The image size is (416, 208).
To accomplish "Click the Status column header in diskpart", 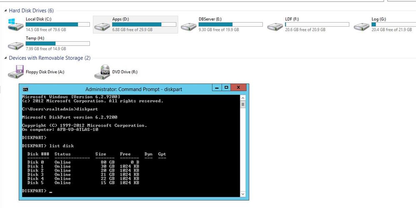I will click(x=62, y=154).
